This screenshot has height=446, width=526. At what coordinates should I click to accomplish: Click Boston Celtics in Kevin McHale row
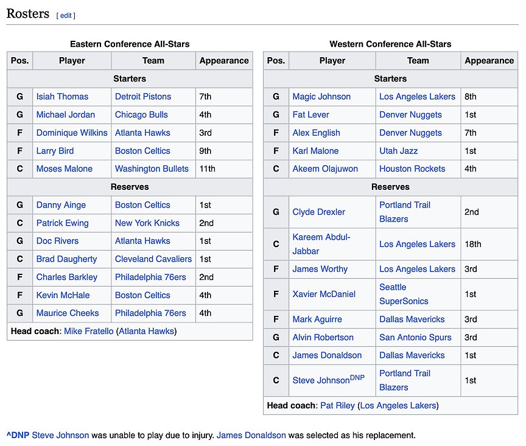[x=142, y=295]
